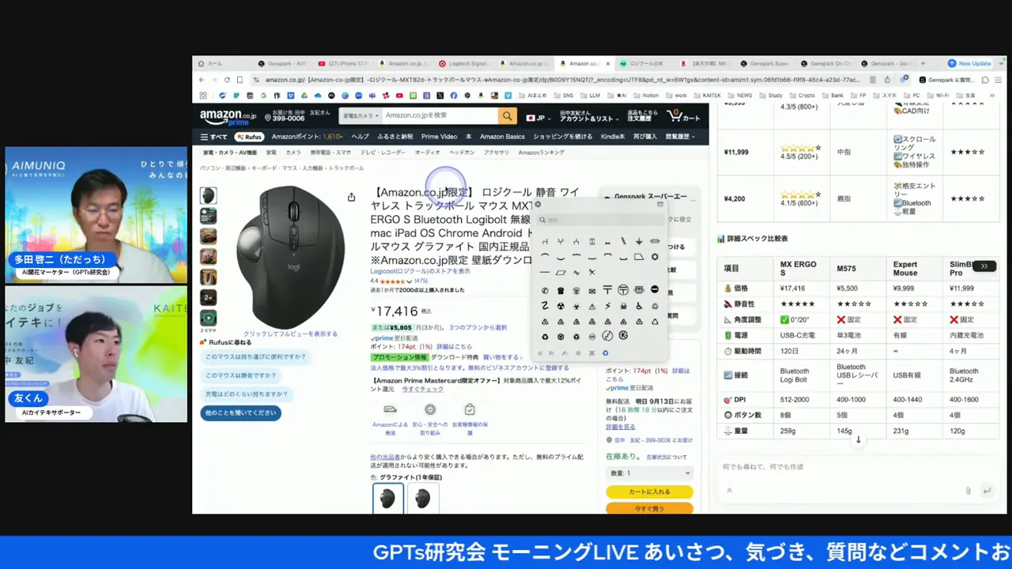Click the share icon beside product image
The image size is (1012, 569).
tap(351, 198)
